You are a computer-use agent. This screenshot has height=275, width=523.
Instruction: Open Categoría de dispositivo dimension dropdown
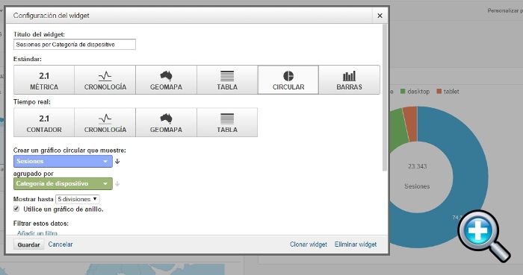[63, 183]
